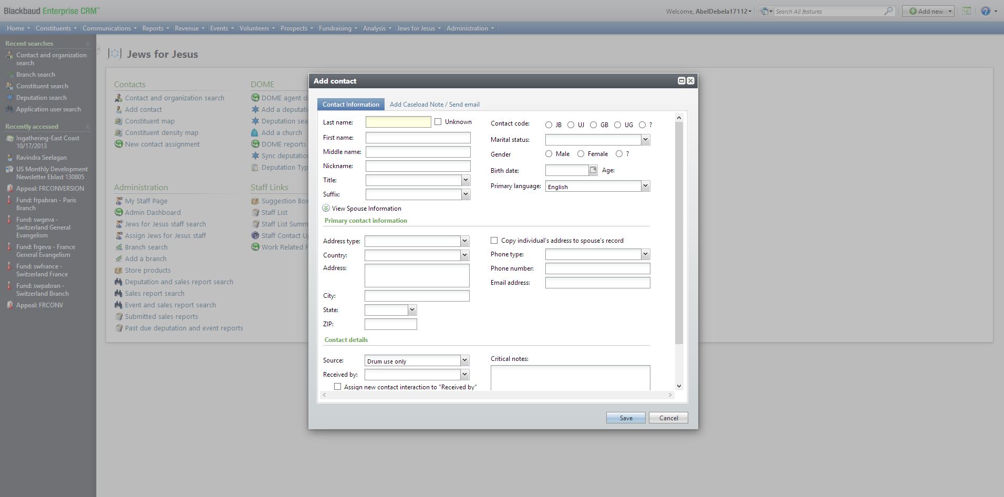Open the Revenue menu
The height and width of the screenshot is (497, 1004).
click(x=190, y=28)
